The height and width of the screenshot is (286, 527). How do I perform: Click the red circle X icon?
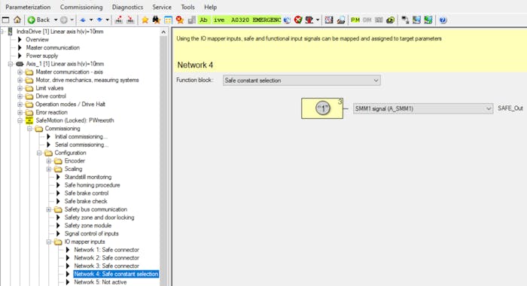coord(298,20)
